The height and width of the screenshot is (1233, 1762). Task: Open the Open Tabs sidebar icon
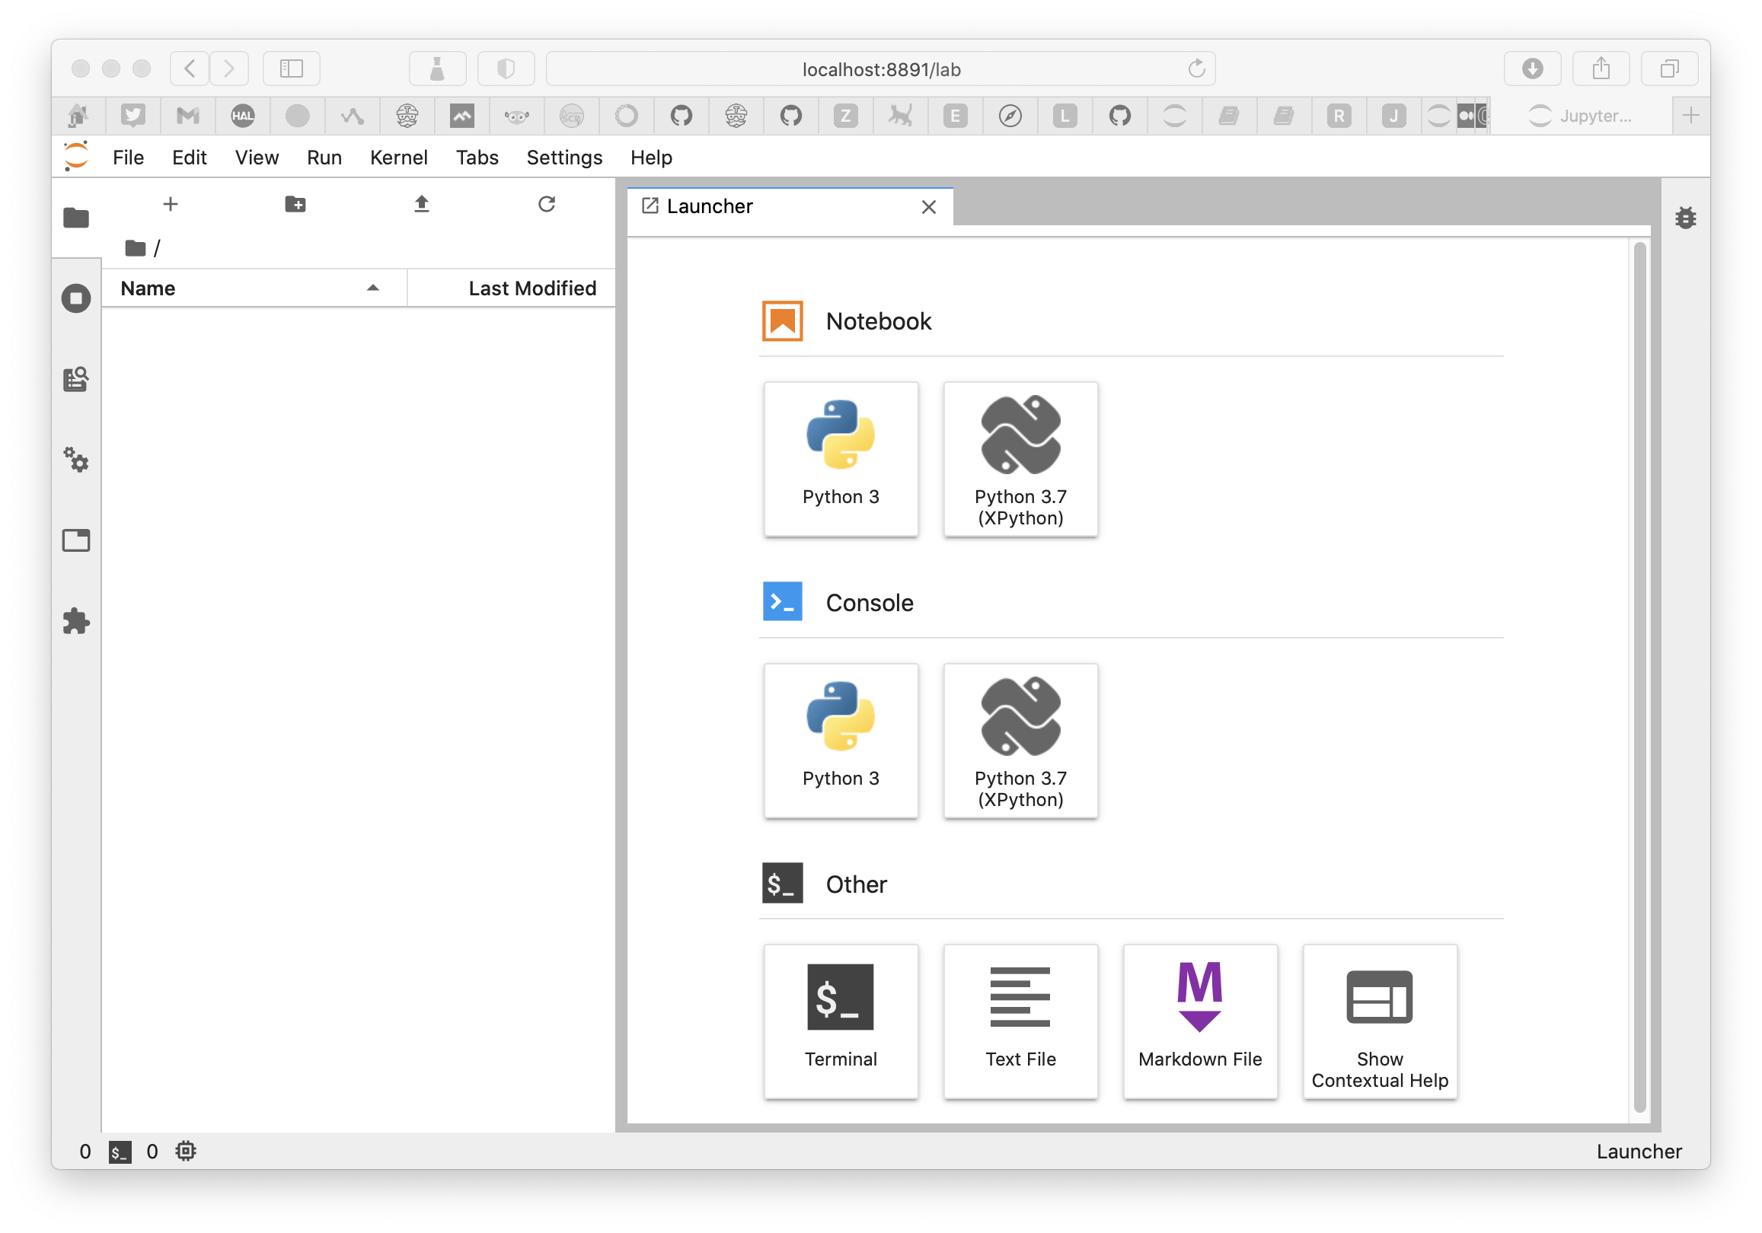click(x=76, y=540)
